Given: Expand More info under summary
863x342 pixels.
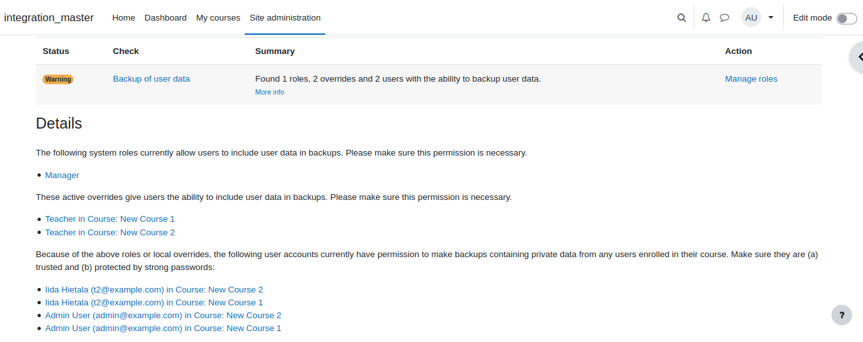Looking at the screenshot, I should (x=269, y=92).
